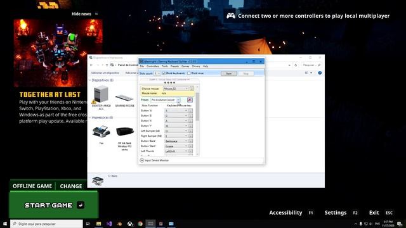Screen dimensions: 406x228
Task: Open Accessibility options
Action: 285,213
